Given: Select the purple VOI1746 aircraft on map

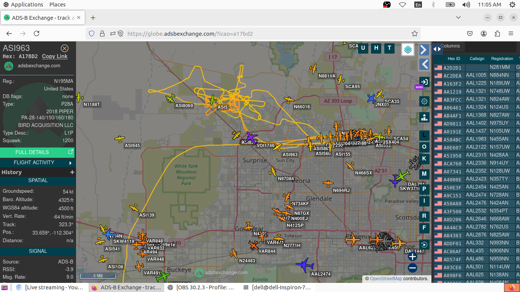Looking at the screenshot, I should pyautogui.click(x=251, y=137).
